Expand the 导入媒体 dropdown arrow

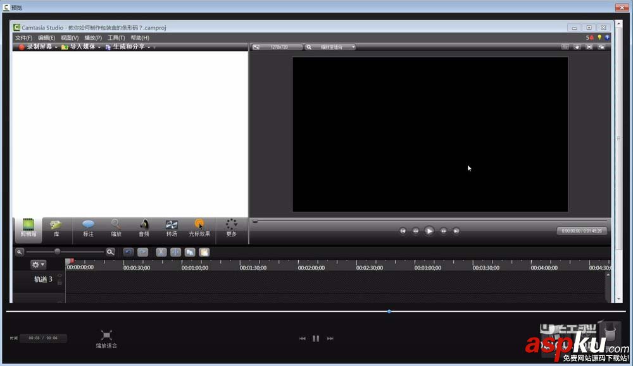tap(99, 47)
